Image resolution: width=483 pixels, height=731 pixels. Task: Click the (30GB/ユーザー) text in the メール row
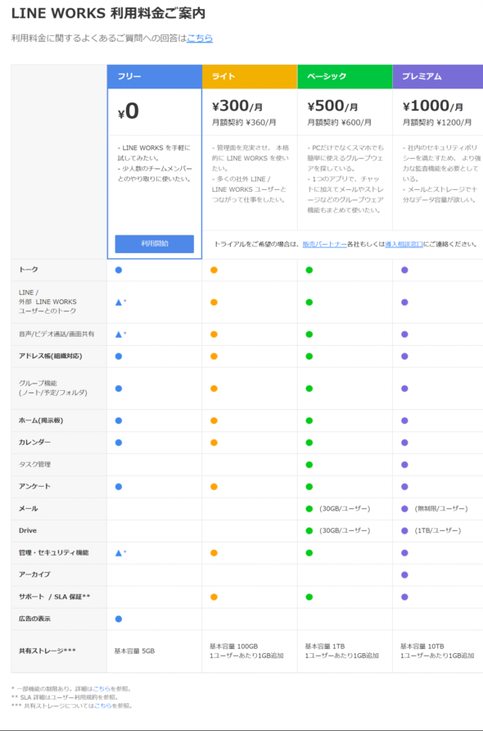345,509
